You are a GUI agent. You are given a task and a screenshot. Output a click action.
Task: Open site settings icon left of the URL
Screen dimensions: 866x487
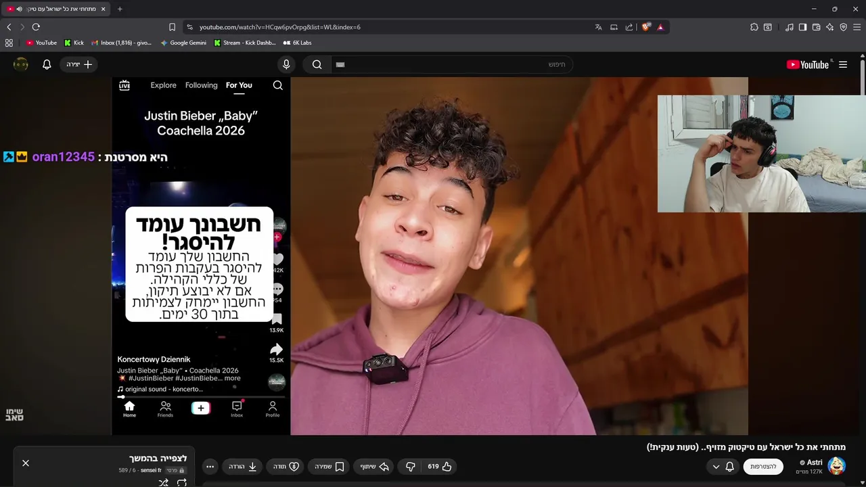tap(189, 27)
